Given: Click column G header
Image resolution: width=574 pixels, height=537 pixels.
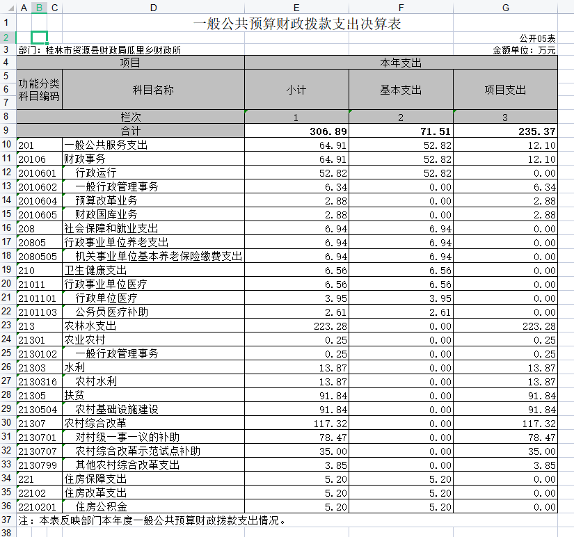Looking at the screenshot, I should coord(505,7).
